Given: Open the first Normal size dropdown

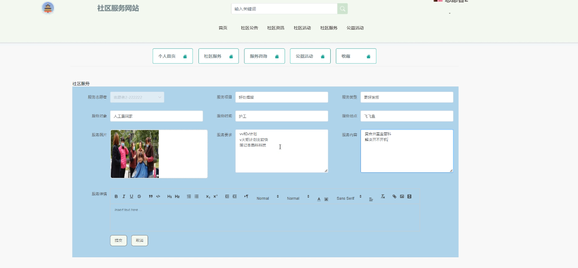Looking at the screenshot, I should (x=268, y=198).
